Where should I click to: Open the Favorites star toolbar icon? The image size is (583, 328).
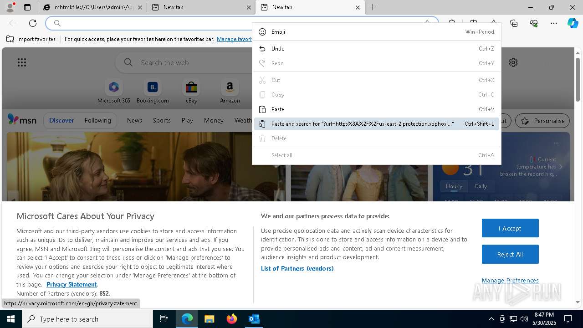(494, 23)
